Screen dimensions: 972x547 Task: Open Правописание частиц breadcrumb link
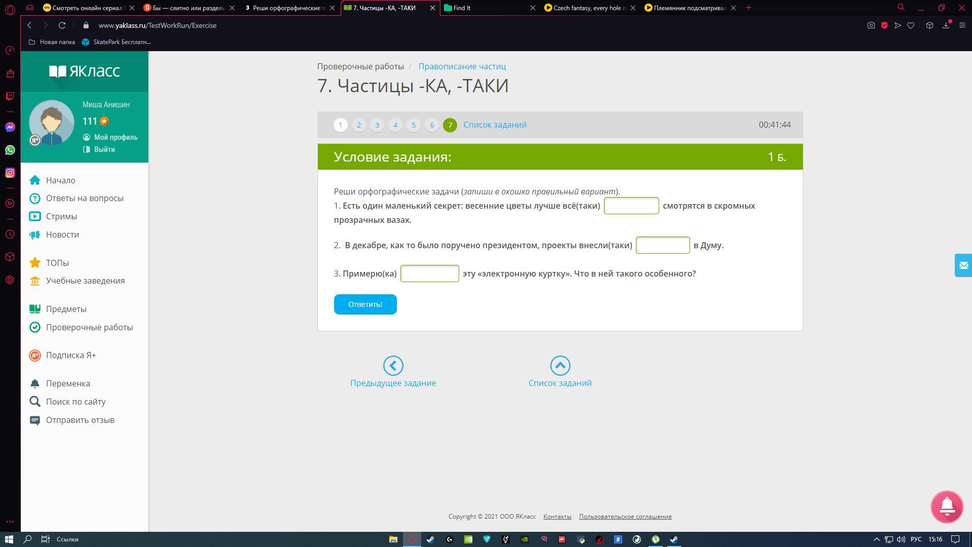click(x=462, y=66)
